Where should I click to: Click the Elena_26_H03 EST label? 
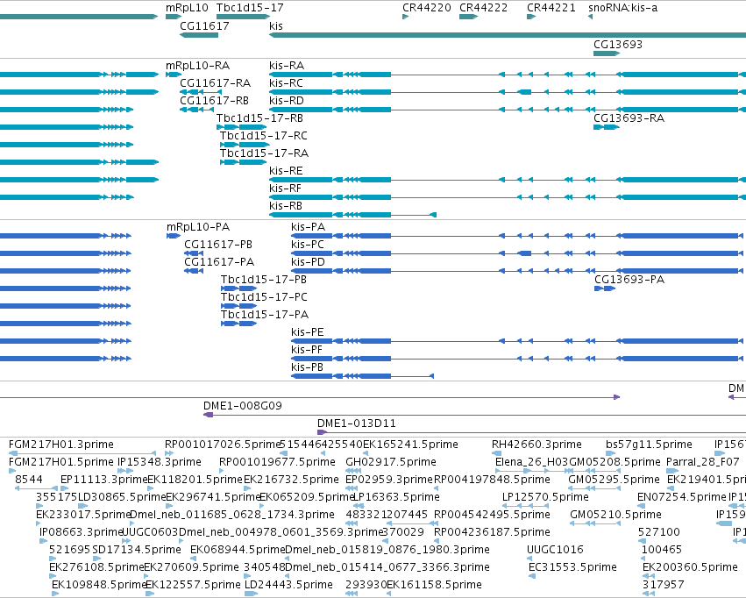531,462
